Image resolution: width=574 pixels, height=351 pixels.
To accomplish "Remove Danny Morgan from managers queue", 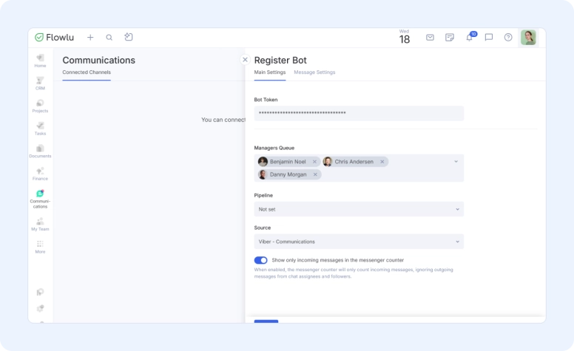I will pyautogui.click(x=315, y=174).
